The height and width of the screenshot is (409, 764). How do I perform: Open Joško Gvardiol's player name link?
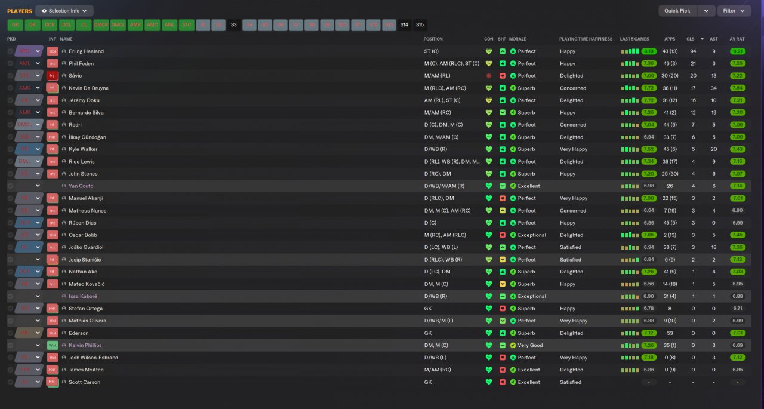[x=87, y=247]
